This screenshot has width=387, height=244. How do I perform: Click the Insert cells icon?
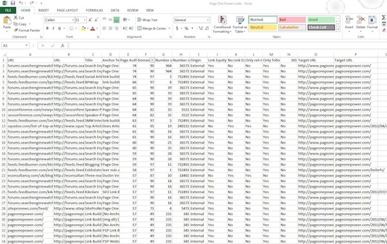349,20
